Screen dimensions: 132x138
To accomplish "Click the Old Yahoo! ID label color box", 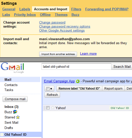I will [2, 134].
